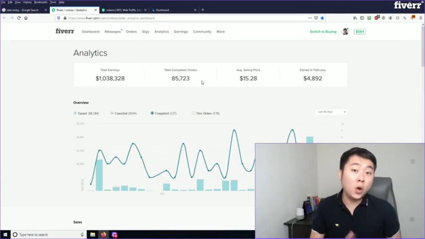
Task: Select the Earned ($8,184) chart series
Action: (86, 113)
